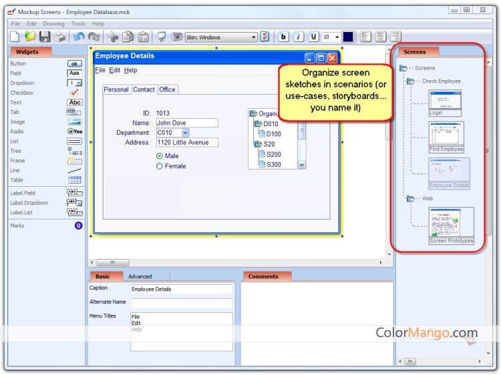Select the Tree widget icon
501x375 pixels.
pyautogui.click(x=74, y=151)
